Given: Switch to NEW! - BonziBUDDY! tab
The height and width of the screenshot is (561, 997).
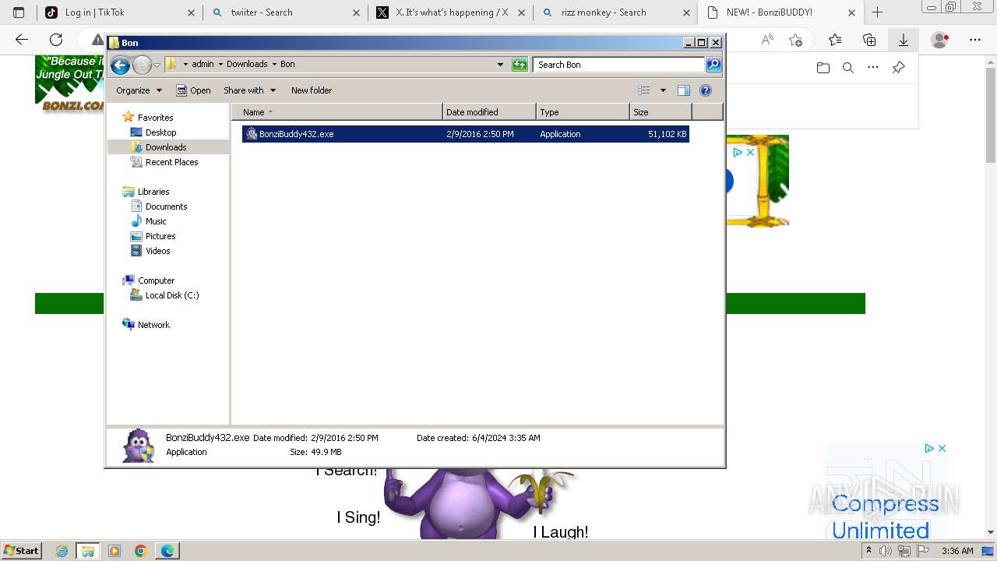Looking at the screenshot, I should [780, 12].
